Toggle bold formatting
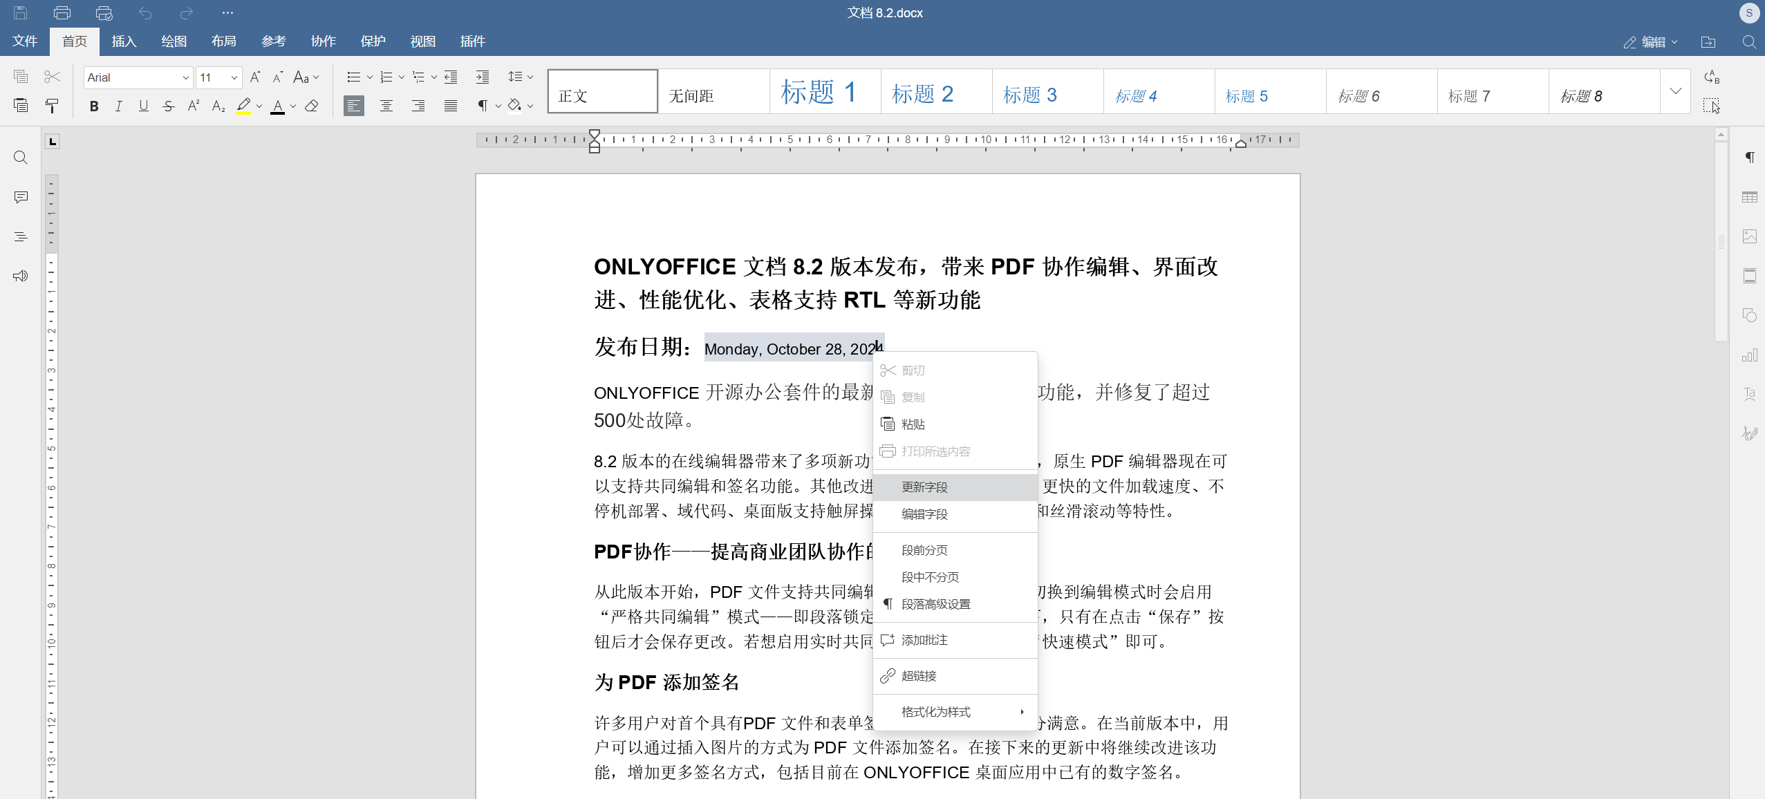 [94, 106]
